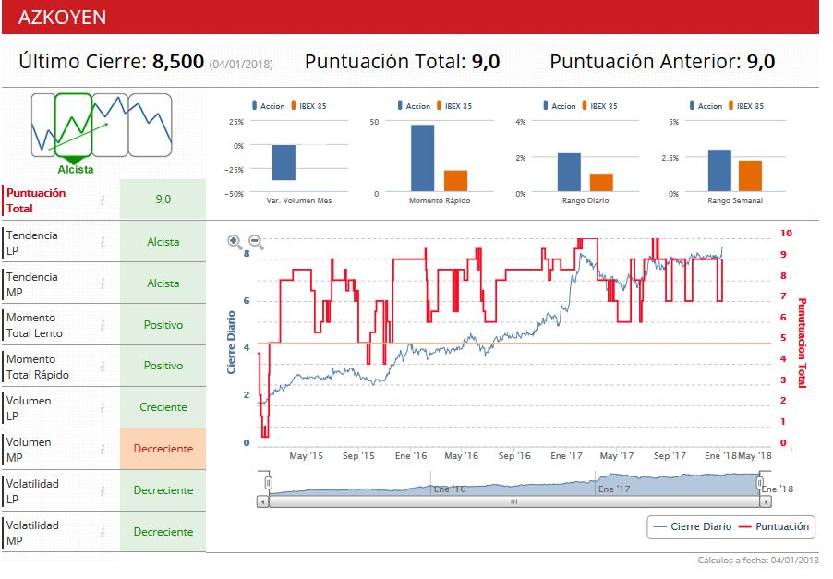Click the Alcista value for Tendencia MP
833x579 pixels.
tap(163, 283)
